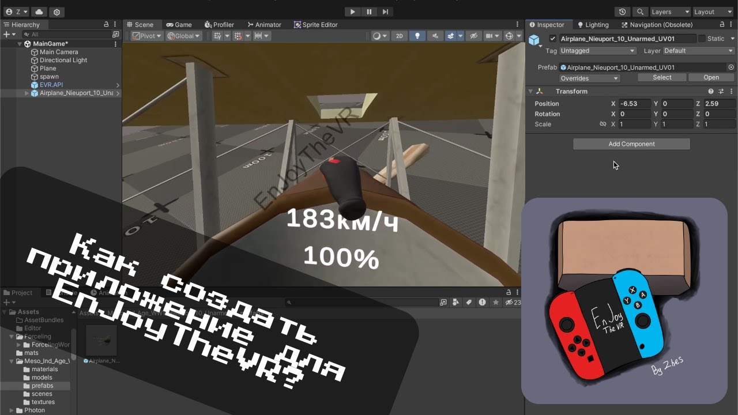Click the Hierarchy lock icon
This screenshot has width=738, height=415.
point(106,25)
